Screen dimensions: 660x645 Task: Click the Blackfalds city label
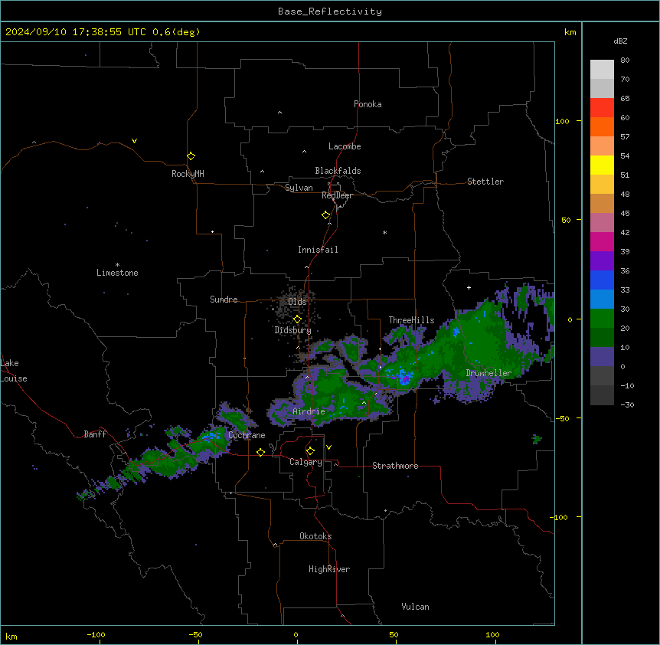338,171
